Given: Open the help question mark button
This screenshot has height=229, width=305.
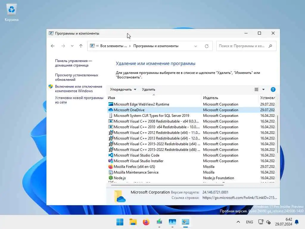Looking at the screenshot, I should (273, 89).
